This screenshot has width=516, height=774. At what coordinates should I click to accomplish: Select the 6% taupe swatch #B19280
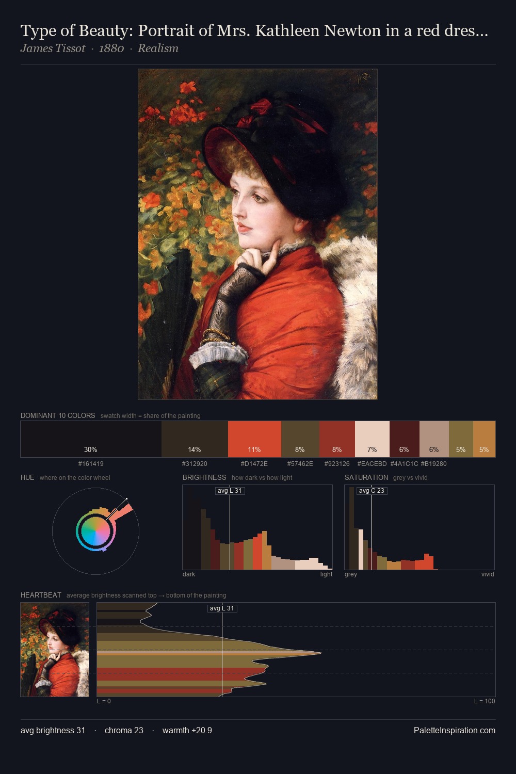(434, 439)
